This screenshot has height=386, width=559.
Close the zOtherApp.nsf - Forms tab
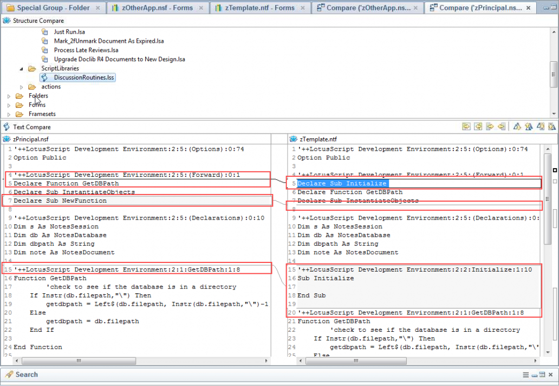(x=200, y=8)
